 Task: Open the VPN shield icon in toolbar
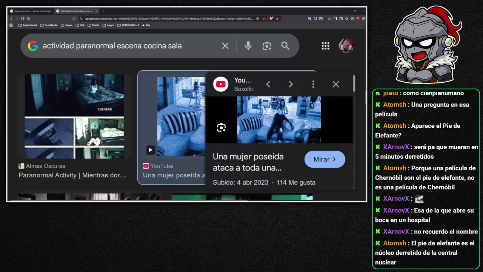tap(352, 19)
